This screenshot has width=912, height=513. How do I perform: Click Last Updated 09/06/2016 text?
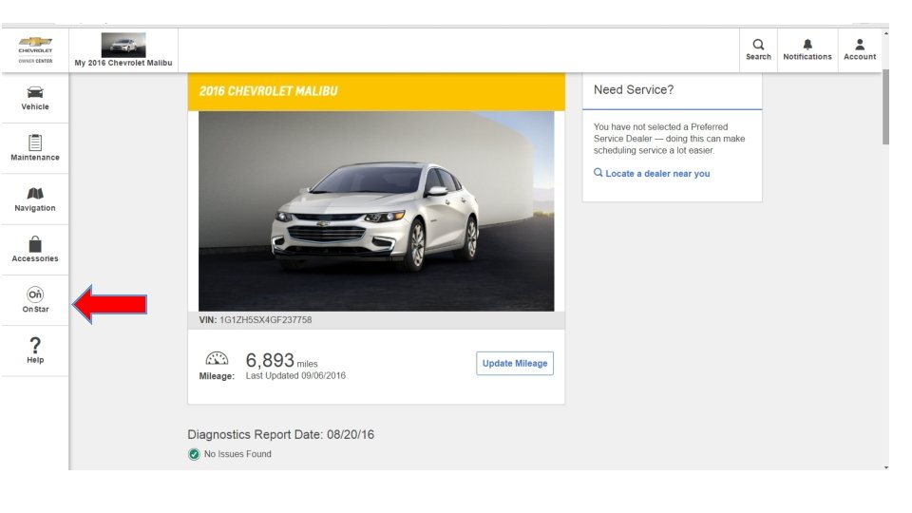tap(295, 376)
